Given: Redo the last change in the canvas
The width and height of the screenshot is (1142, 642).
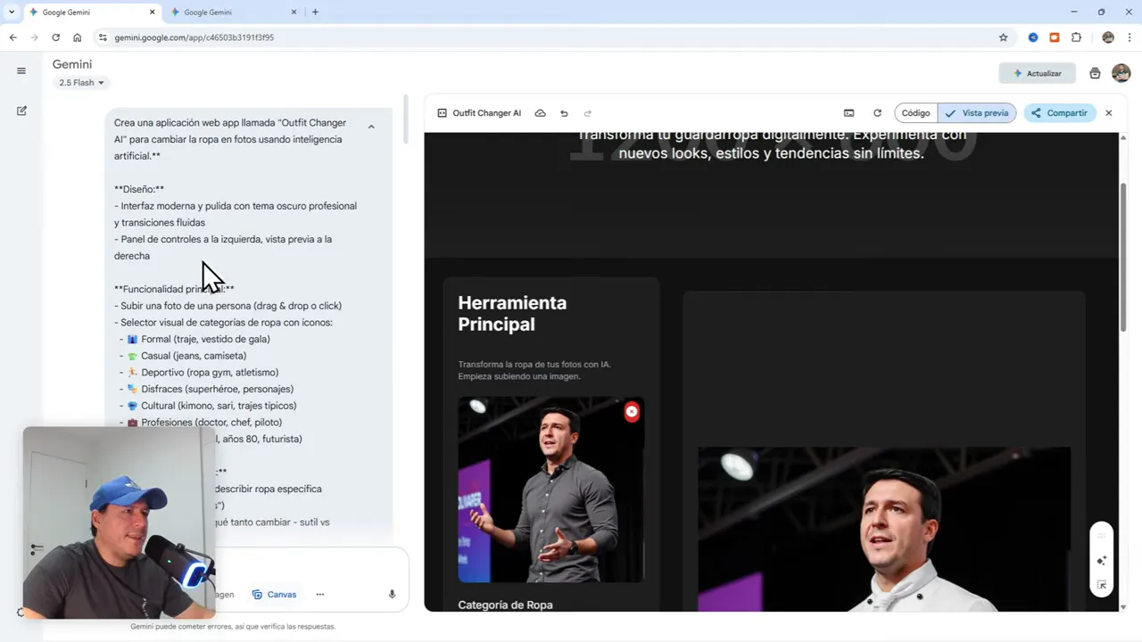Looking at the screenshot, I should point(587,113).
